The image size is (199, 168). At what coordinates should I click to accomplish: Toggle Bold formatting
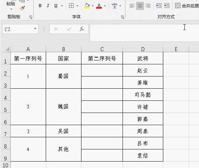pyautogui.click(x=40, y=6)
